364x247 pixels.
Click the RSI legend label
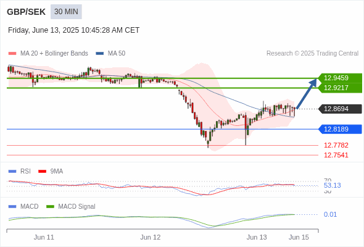click(x=25, y=171)
